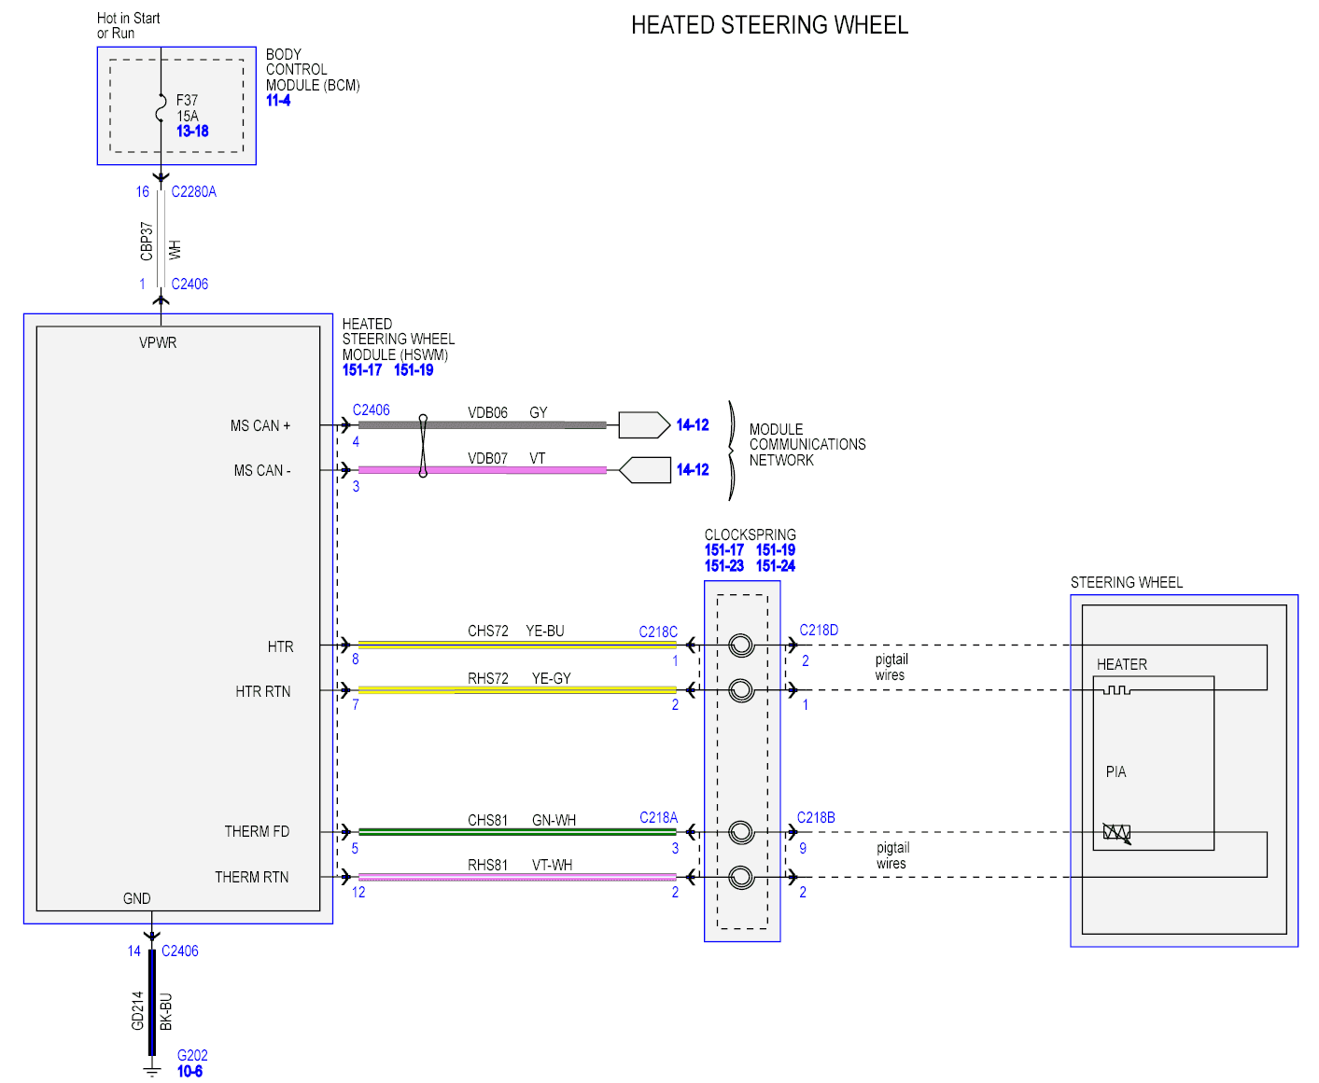Image resolution: width=1319 pixels, height=1083 pixels.
Task: Click the clockspring coil on the CHS81 circuit
Action: (741, 832)
